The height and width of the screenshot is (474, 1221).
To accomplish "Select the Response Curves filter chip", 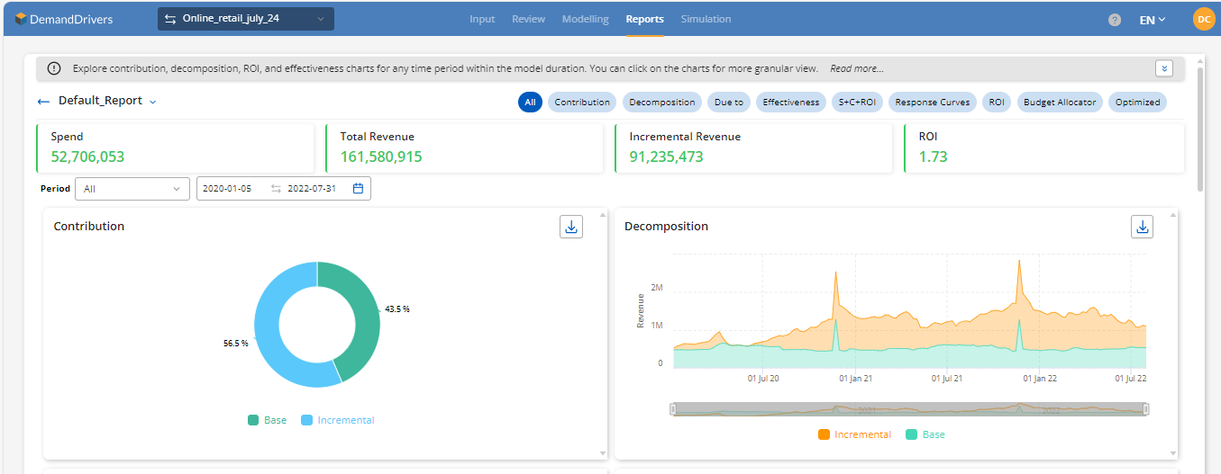I will click(932, 103).
